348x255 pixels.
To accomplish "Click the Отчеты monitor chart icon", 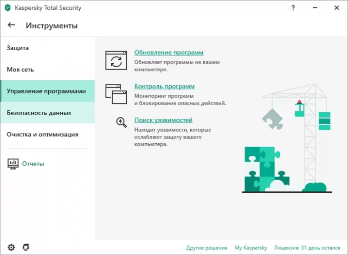I will pyautogui.click(x=13, y=164).
